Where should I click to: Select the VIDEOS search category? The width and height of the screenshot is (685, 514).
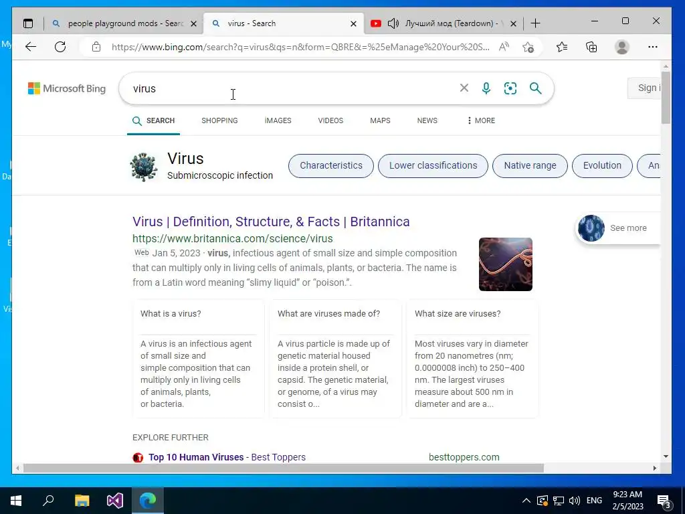pyautogui.click(x=330, y=120)
